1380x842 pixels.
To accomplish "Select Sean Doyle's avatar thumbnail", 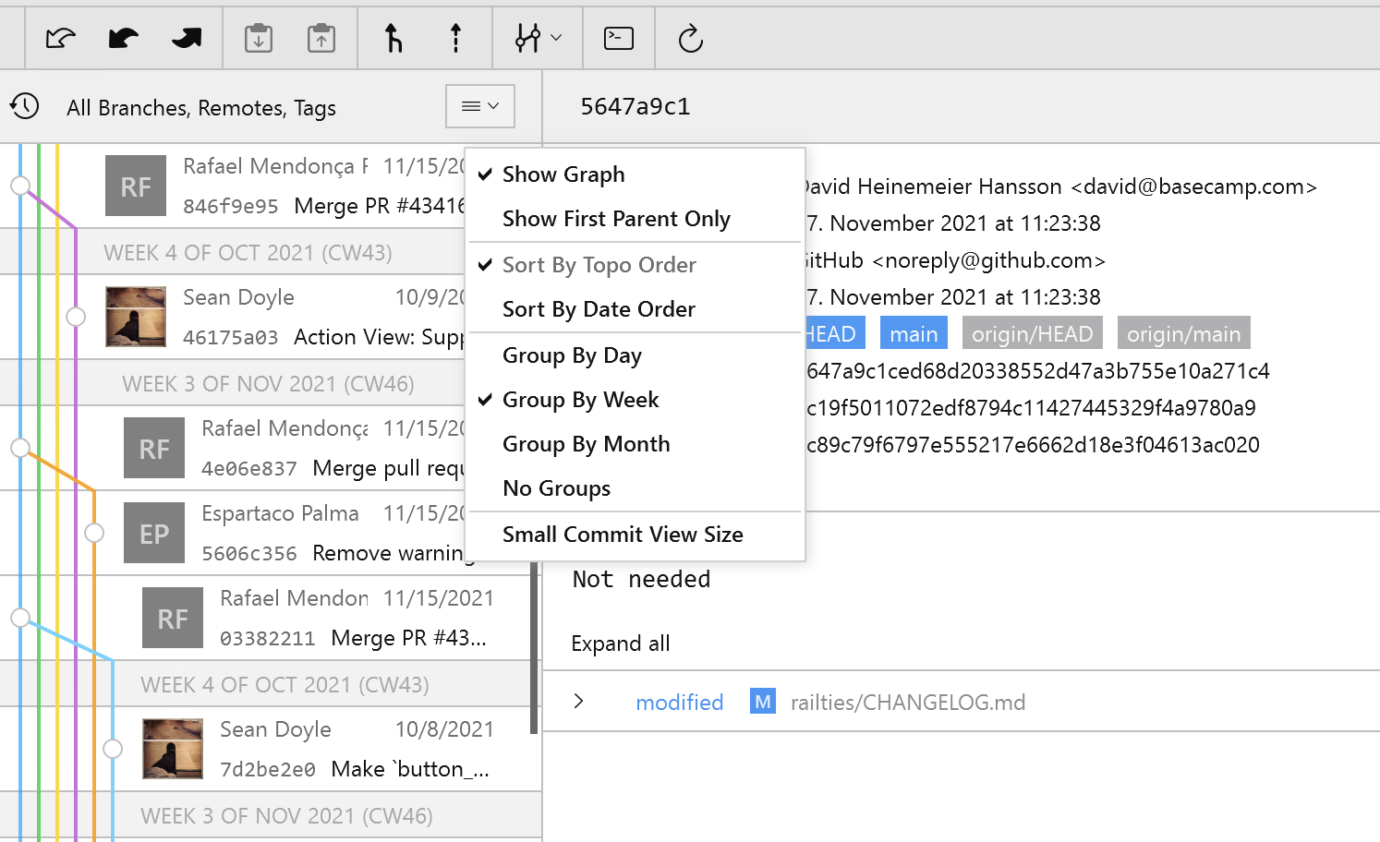I will pos(136,317).
